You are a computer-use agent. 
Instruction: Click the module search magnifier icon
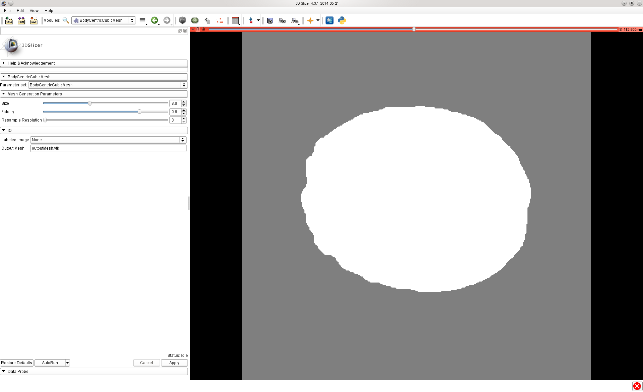pyautogui.click(x=66, y=20)
